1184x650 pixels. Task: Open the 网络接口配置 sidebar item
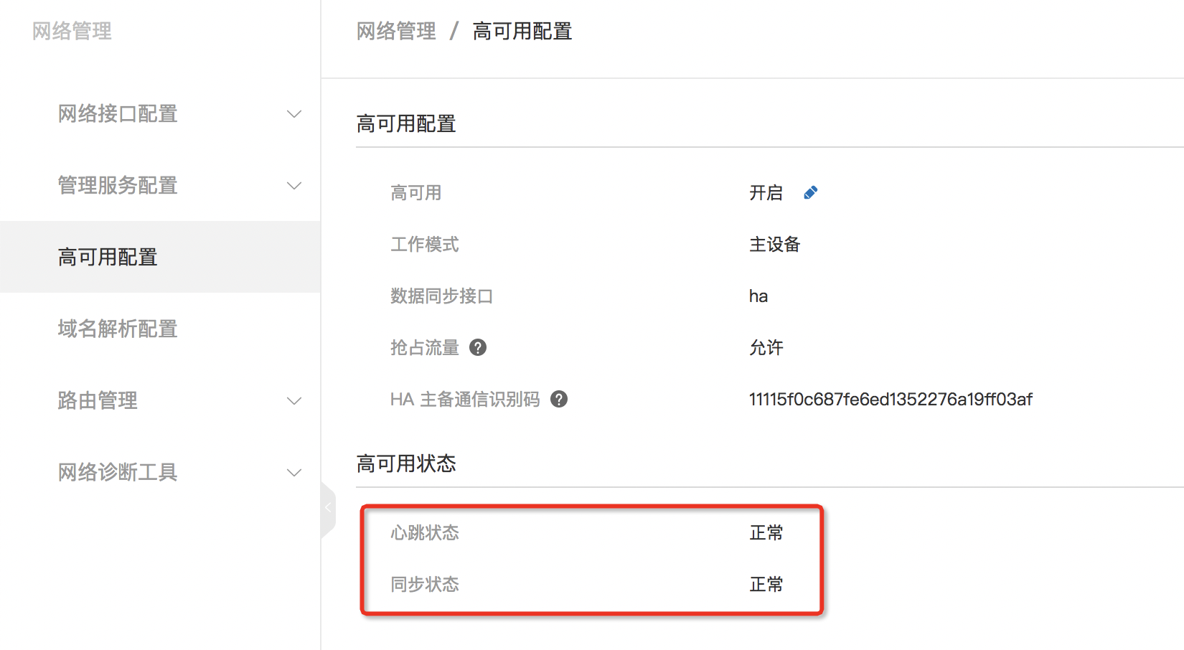118,113
